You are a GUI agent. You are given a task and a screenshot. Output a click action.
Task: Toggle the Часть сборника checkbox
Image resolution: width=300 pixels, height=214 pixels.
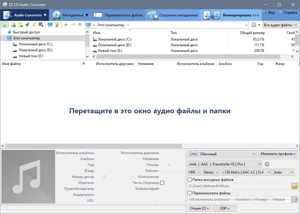pyautogui.click(x=162, y=183)
